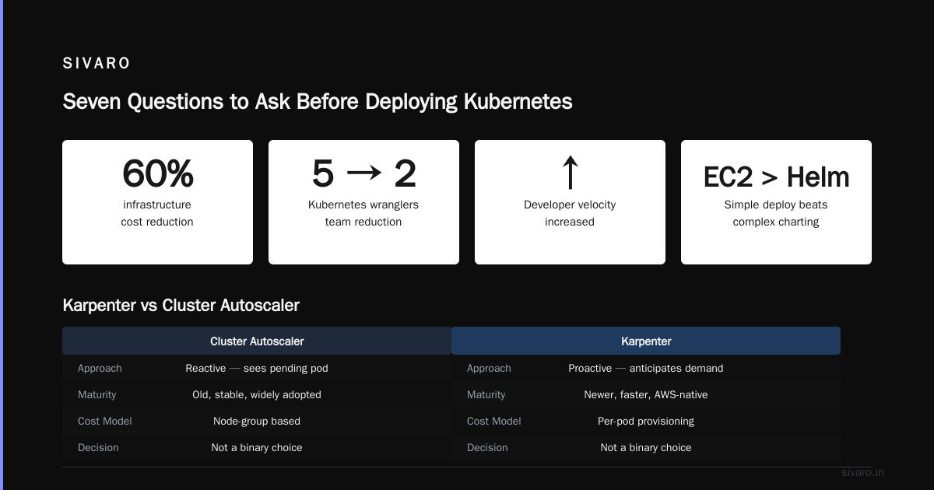Select the Seven Questions headline
The width and height of the screenshot is (934, 490).
tap(318, 102)
